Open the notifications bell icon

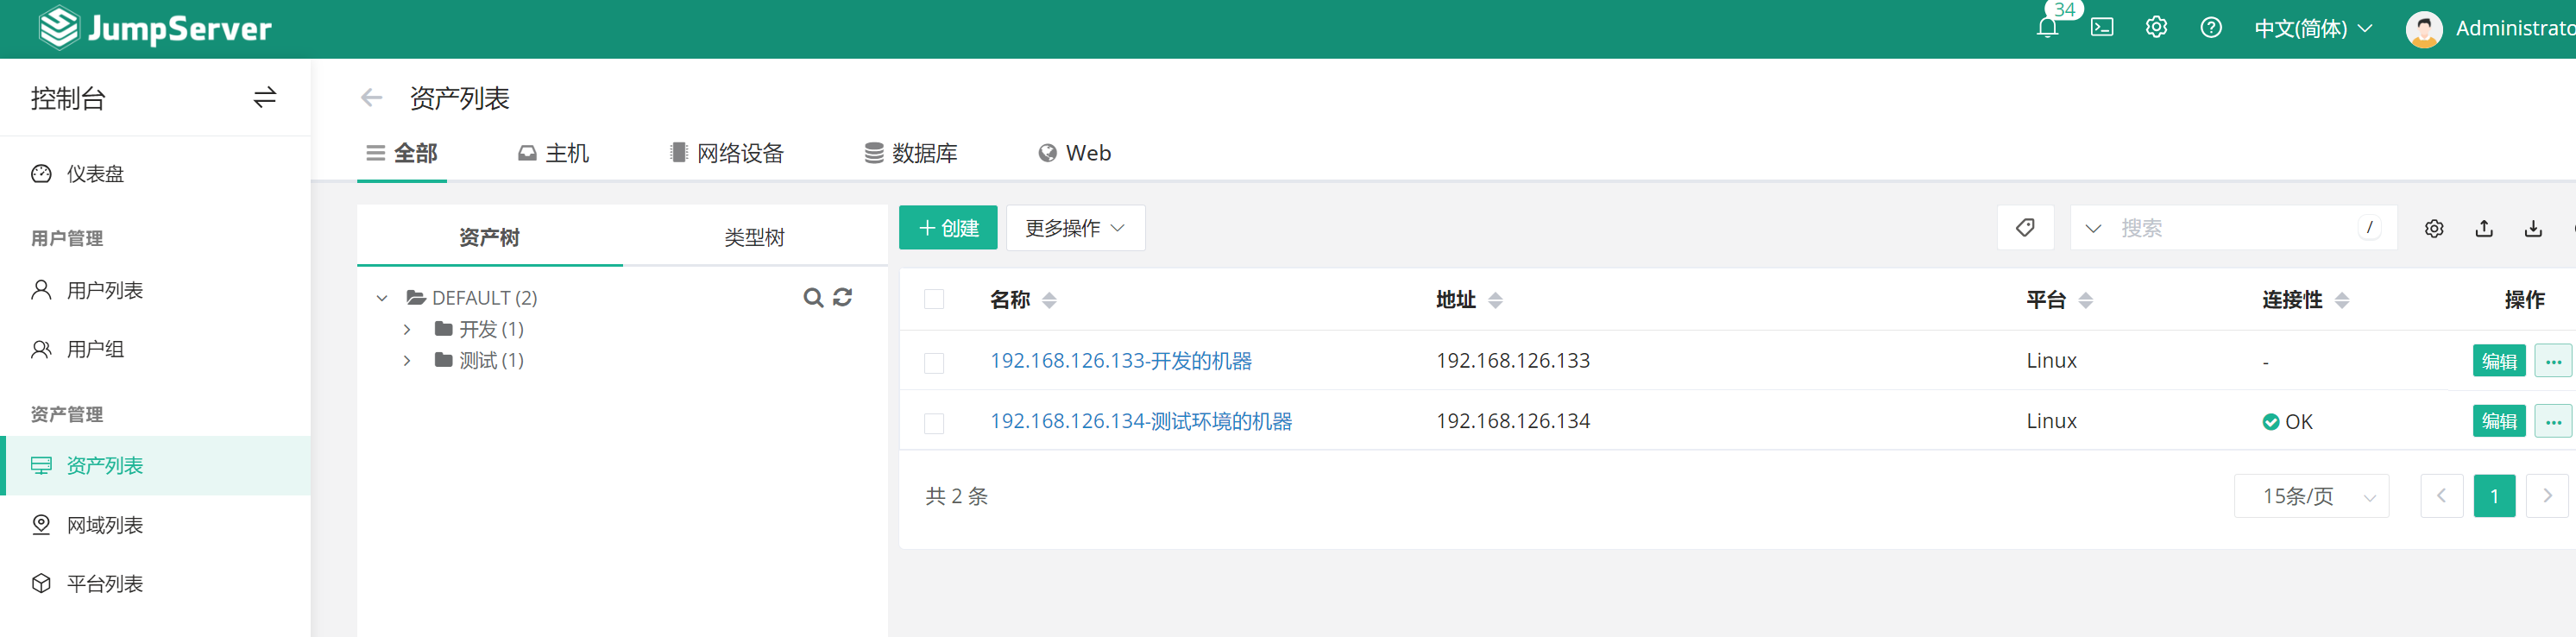click(2047, 28)
